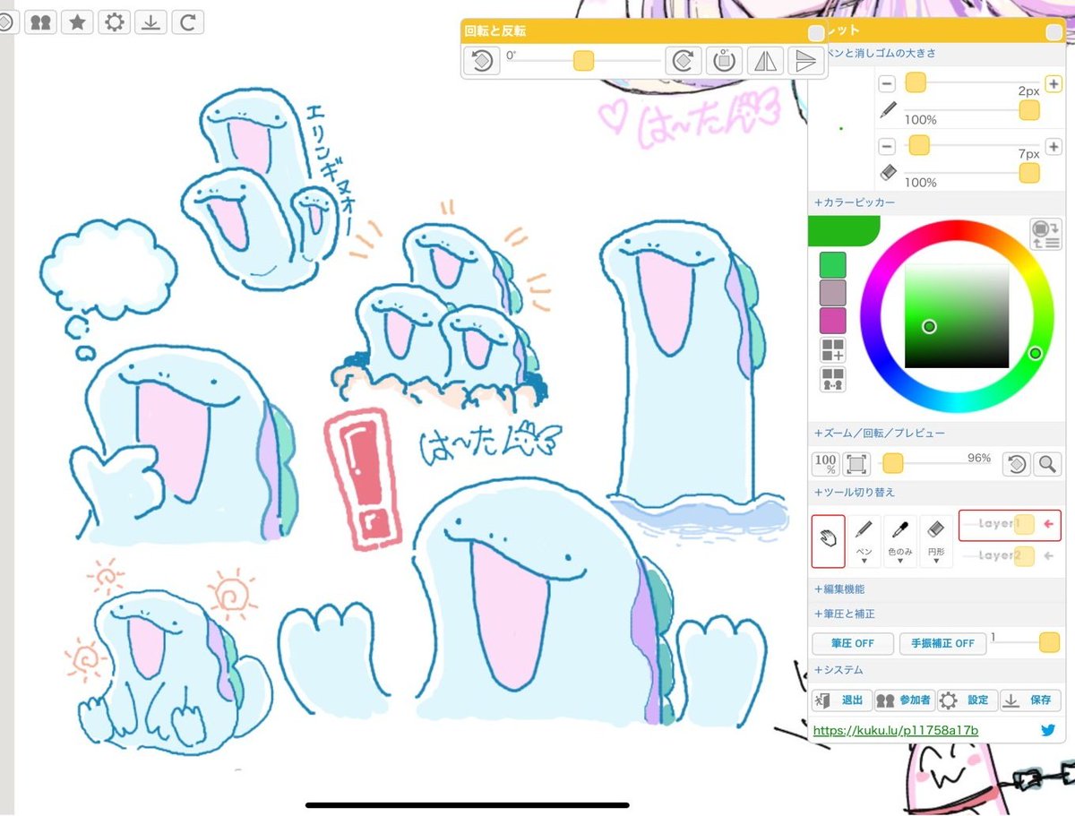Toggle 筆圧 OFF pen pressure
Screen dimensions: 1075x816
[x=853, y=644]
